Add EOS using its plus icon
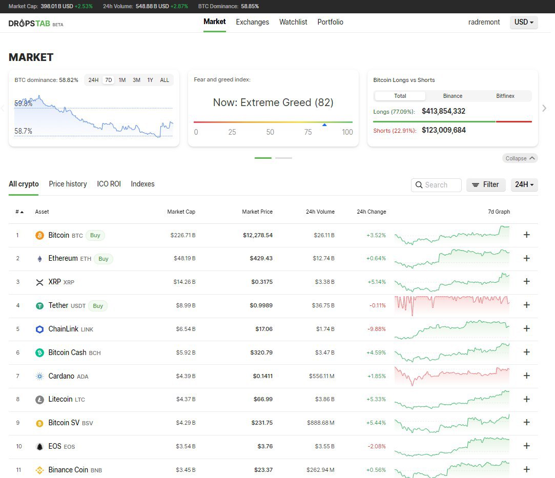Viewport: 555px width, 478px height. click(x=527, y=446)
